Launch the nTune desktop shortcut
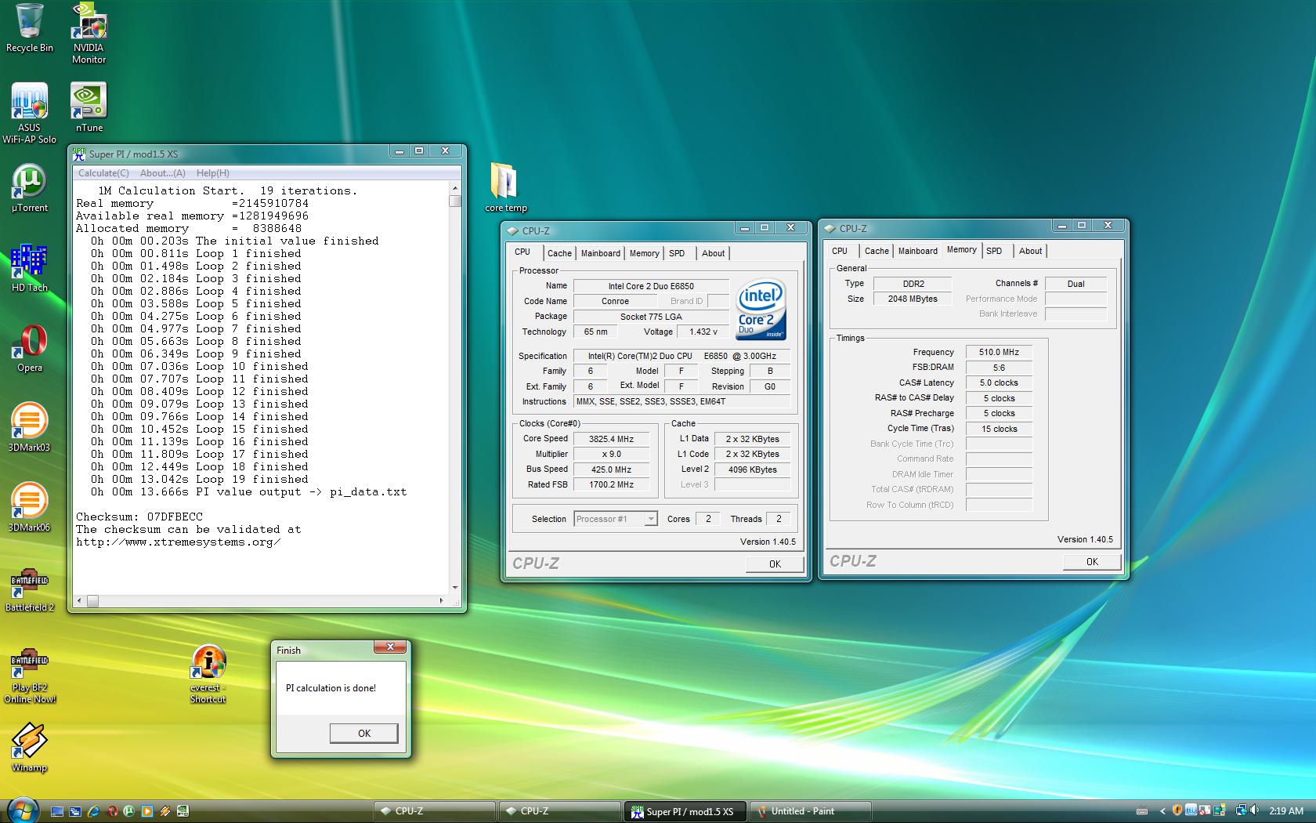The height and width of the screenshot is (823, 1316). 89,108
